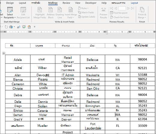
Task: Open the Rules dropdown
Action: click(x=83, y=8)
